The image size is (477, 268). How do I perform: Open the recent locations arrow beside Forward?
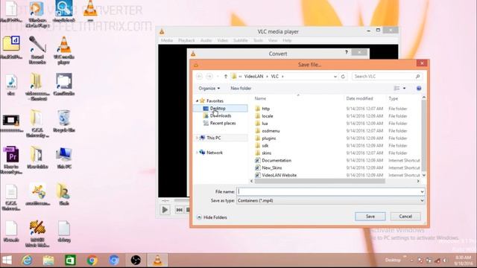tap(218, 76)
